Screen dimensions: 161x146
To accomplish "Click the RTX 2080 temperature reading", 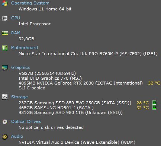I will (154, 83).
